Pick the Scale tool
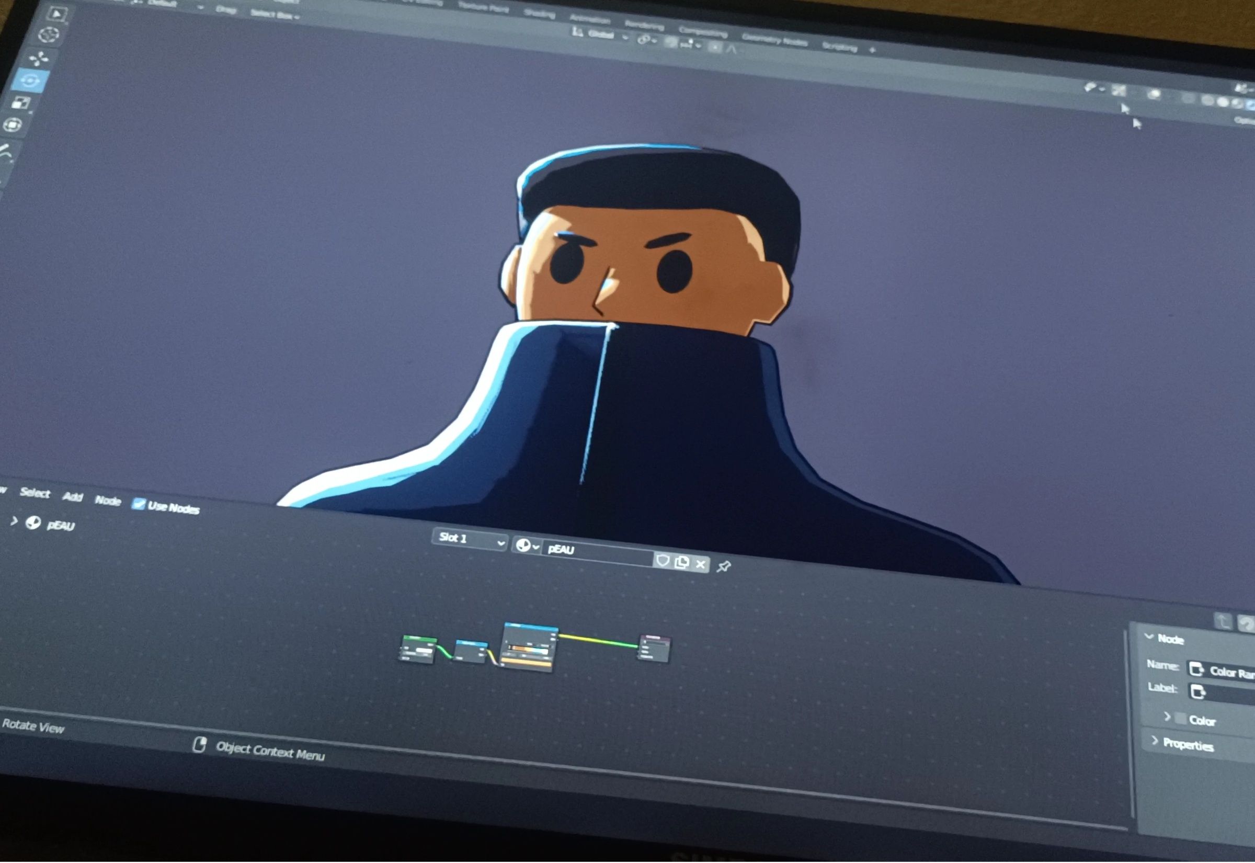Viewport: 1255px width, 863px height. click(21, 103)
